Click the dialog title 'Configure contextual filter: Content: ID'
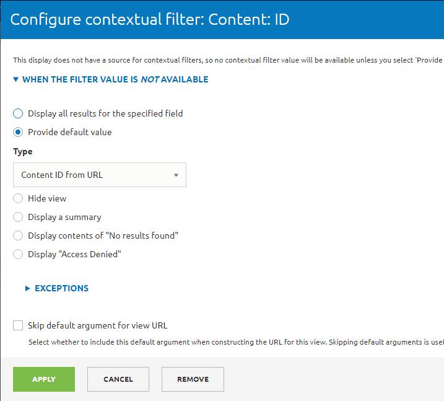Screen dimensions: 444x401 (x=150, y=20)
